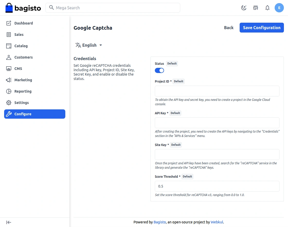Click the Score Threshold input field
288x227 pixels.
217,186
